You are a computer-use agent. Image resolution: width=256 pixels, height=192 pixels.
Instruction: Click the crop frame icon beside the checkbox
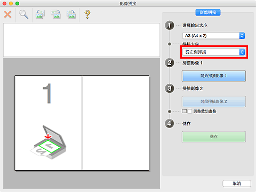click(x=184, y=111)
